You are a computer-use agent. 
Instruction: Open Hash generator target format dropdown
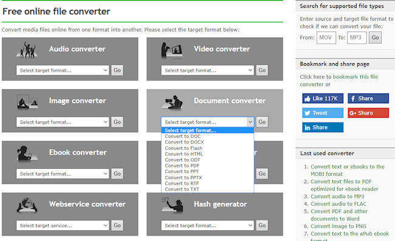tap(207, 226)
